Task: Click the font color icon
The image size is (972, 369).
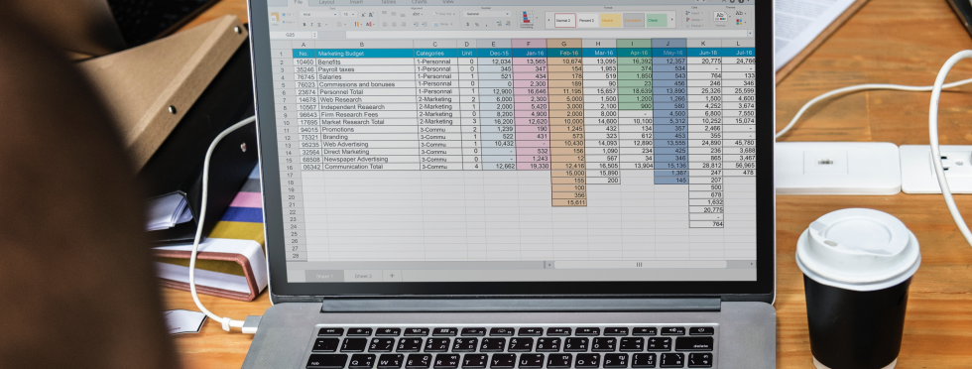Action: click(x=369, y=24)
